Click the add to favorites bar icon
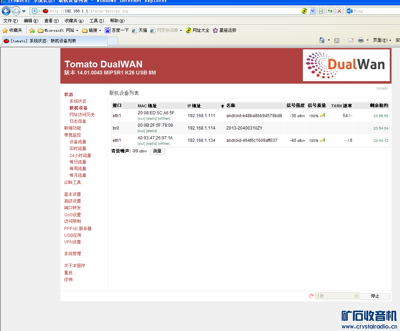 coord(32,31)
